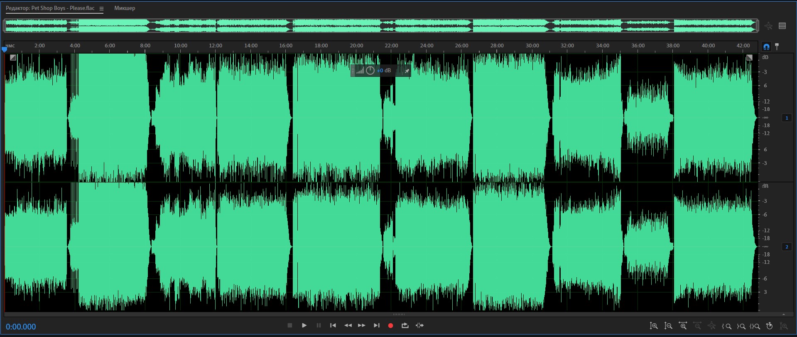
Task: Open the editor panel menu next to filename
Action: (101, 8)
